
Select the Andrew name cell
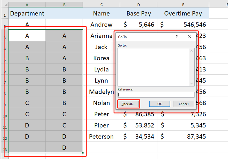click(x=101, y=24)
